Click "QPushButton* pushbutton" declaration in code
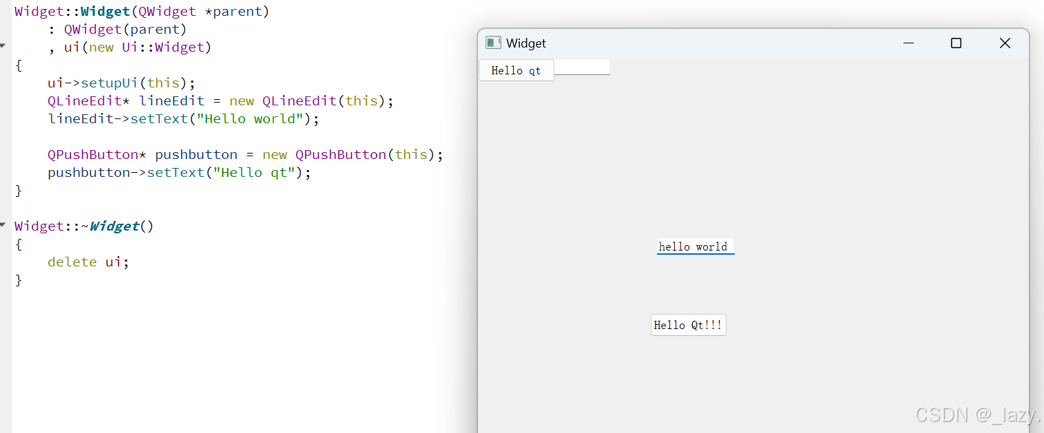This screenshot has width=1044, height=433. (143, 154)
